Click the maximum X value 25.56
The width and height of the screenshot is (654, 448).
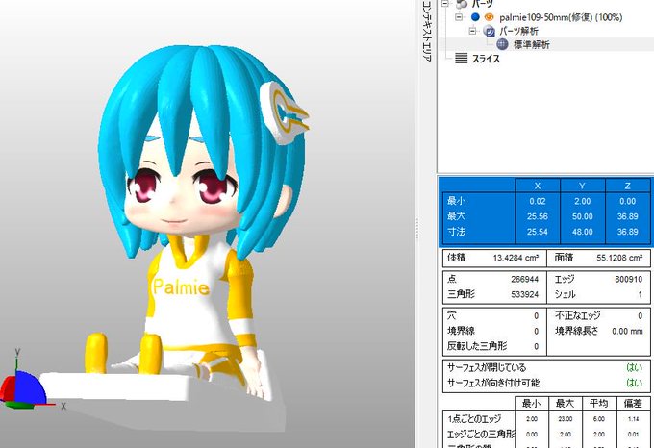[x=538, y=216]
